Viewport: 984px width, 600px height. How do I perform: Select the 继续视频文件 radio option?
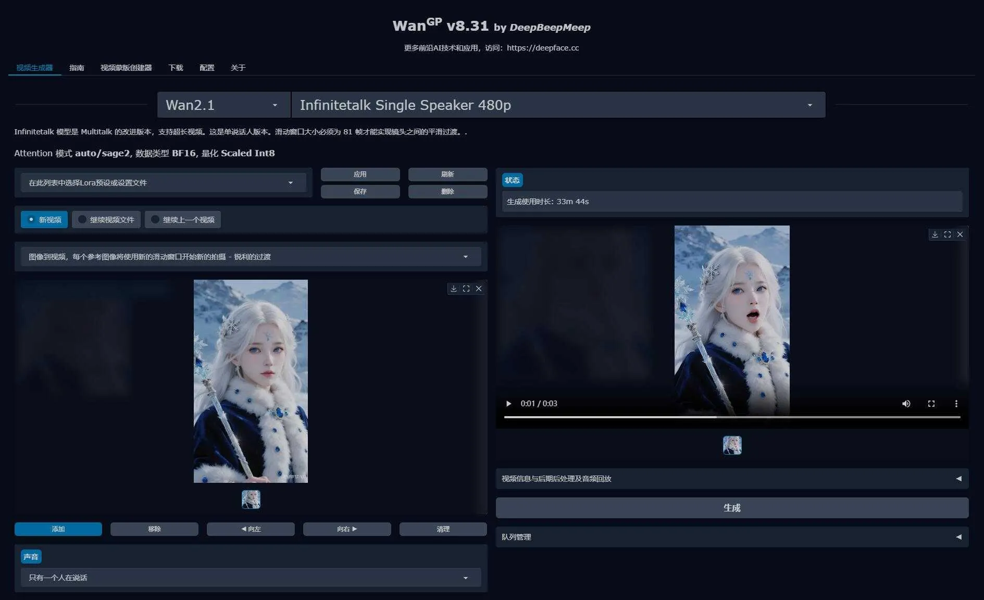(106, 220)
